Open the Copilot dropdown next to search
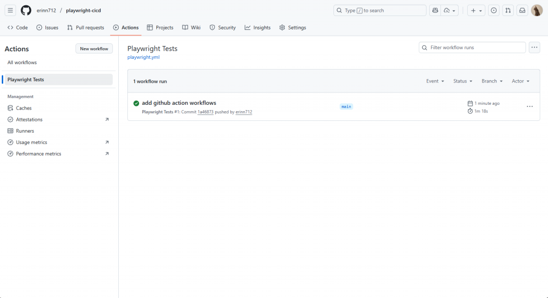 click(x=450, y=11)
